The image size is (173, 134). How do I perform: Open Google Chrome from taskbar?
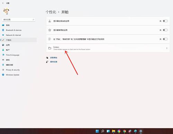[124, 131]
